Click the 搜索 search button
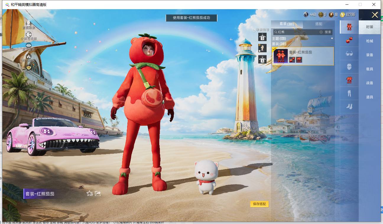The image size is (383, 224). point(328,32)
